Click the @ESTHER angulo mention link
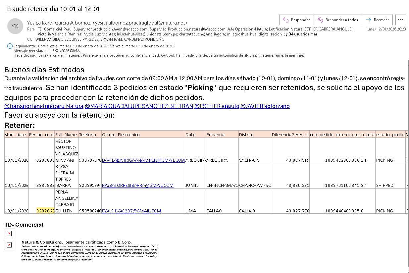The width and height of the screenshot is (409, 273). click(x=217, y=106)
